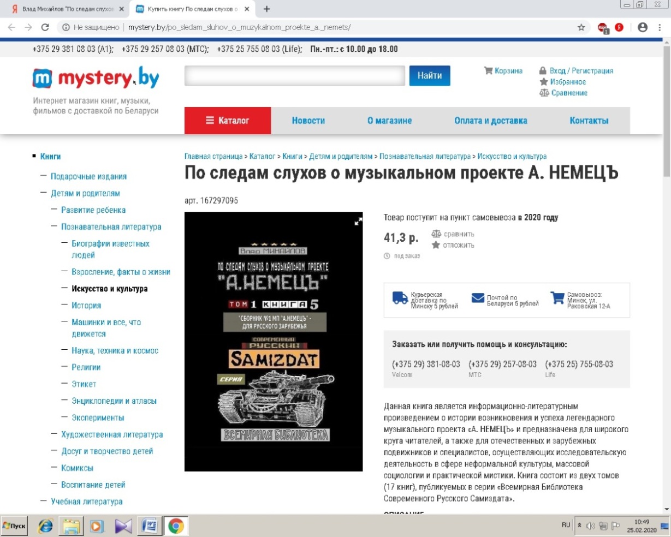
Task: Open the Каталог menu
Action: tap(228, 121)
